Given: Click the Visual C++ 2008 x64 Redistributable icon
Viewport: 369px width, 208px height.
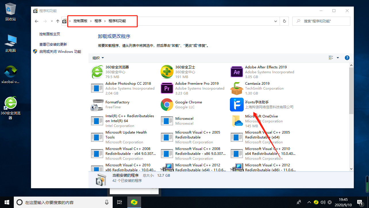Looking at the screenshot, I should (97, 154).
